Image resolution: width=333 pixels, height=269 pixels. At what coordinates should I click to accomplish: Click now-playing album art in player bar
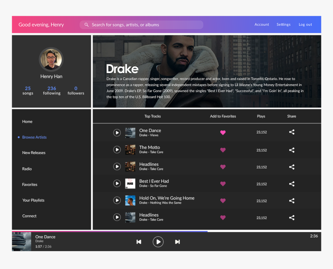coord(21,242)
